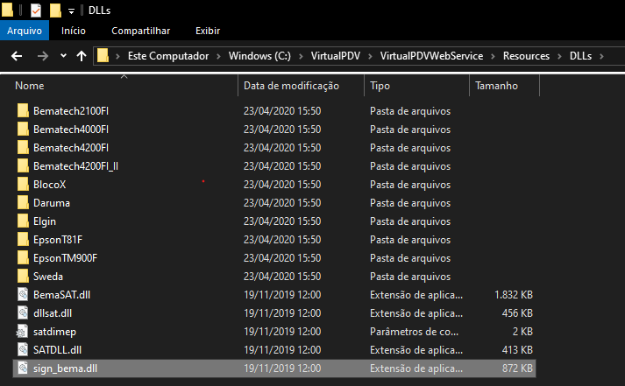Open the recent locations dropdown arrow

tap(63, 56)
